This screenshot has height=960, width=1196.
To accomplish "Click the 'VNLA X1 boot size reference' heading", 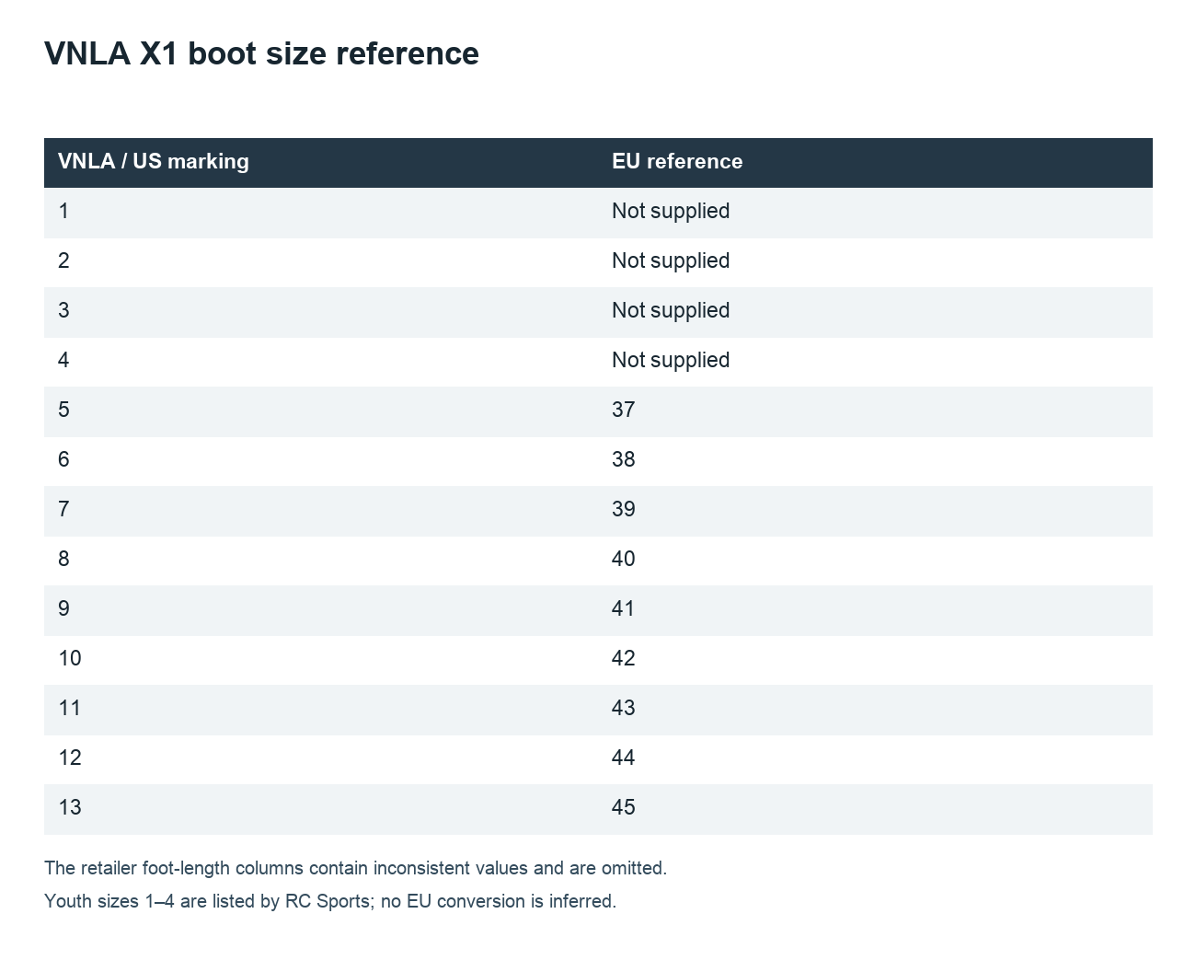I will tap(261, 53).
